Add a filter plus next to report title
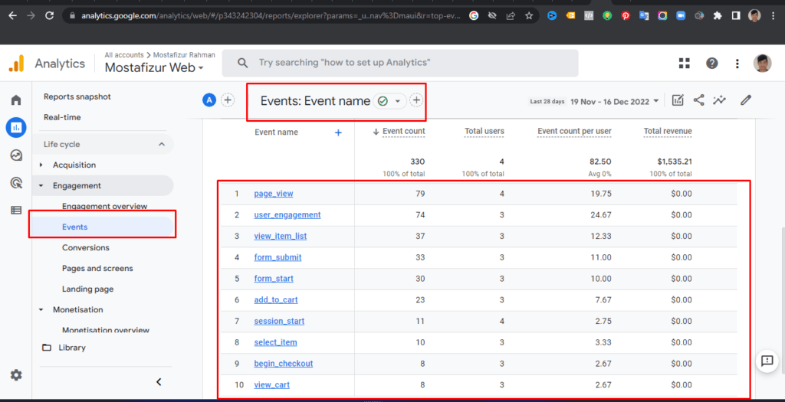This screenshot has height=402, width=785. point(416,100)
